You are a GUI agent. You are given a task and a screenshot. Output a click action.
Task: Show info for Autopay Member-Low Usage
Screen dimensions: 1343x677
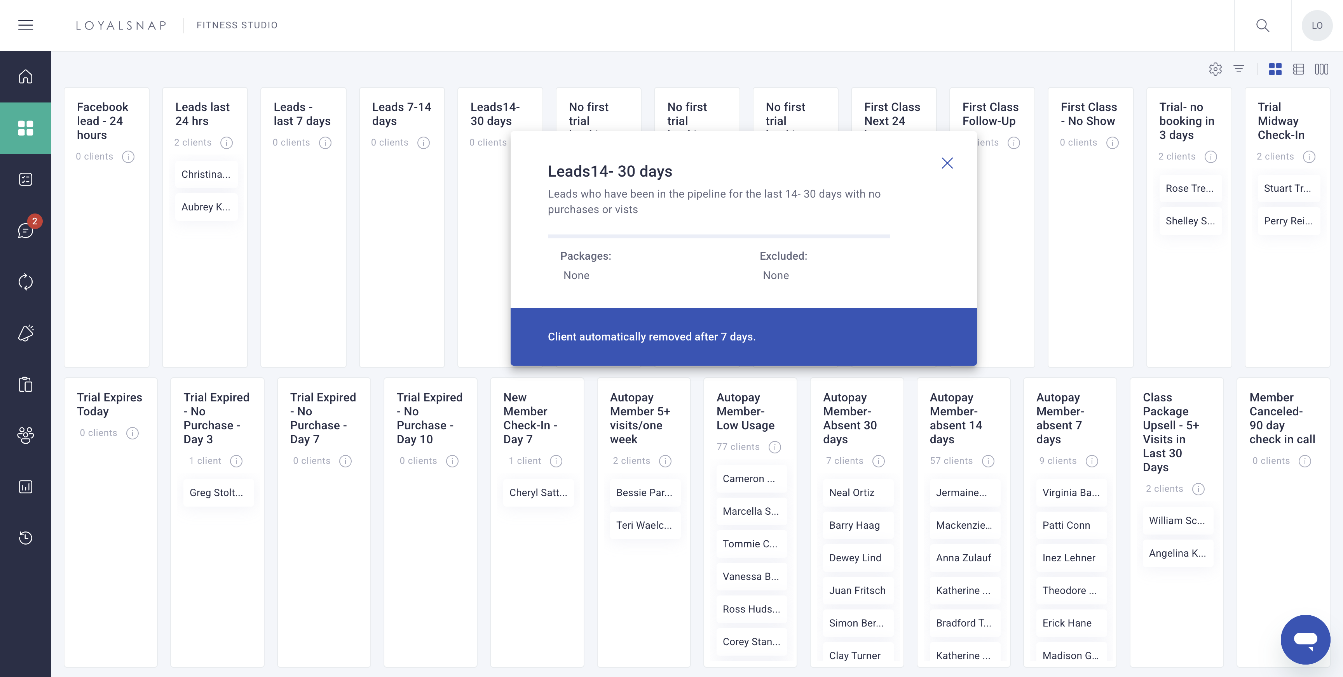click(775, 447)
